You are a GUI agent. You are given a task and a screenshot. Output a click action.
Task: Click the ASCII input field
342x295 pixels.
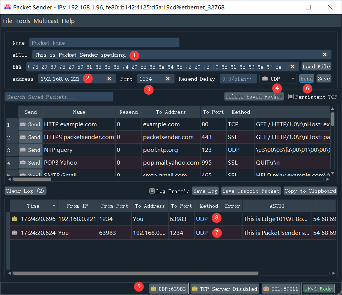tap(182, 54)
